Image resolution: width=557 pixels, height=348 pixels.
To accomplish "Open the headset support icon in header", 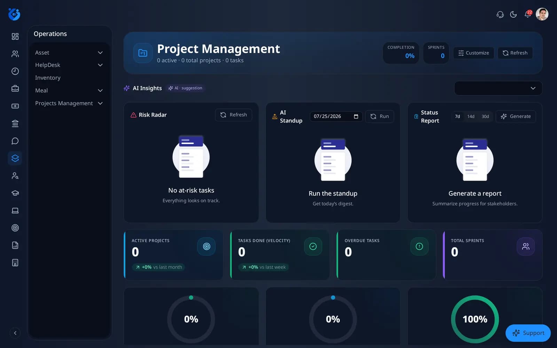I will click(500, 14).
